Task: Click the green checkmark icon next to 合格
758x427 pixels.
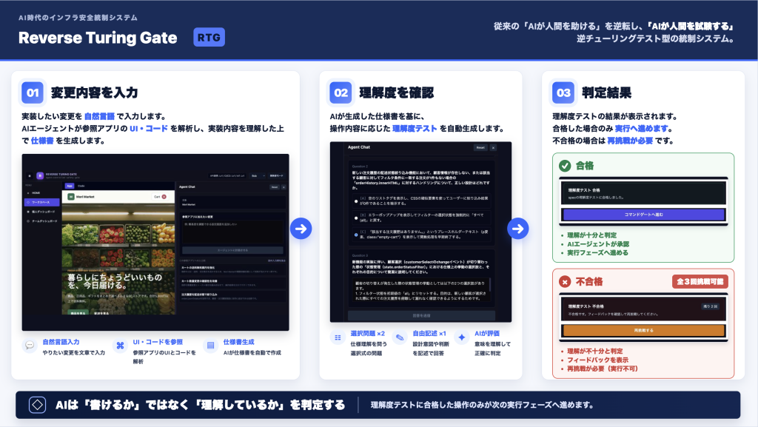Action: [565, 166]
